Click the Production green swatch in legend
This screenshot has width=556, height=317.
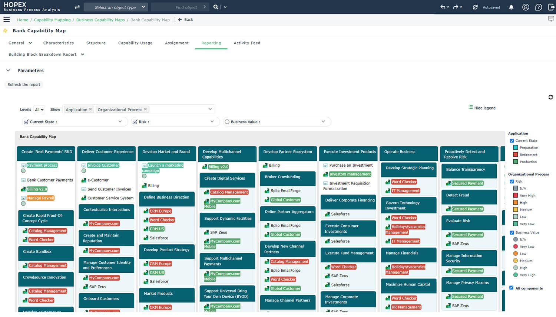pyautogui.click(x=515, y=162)
